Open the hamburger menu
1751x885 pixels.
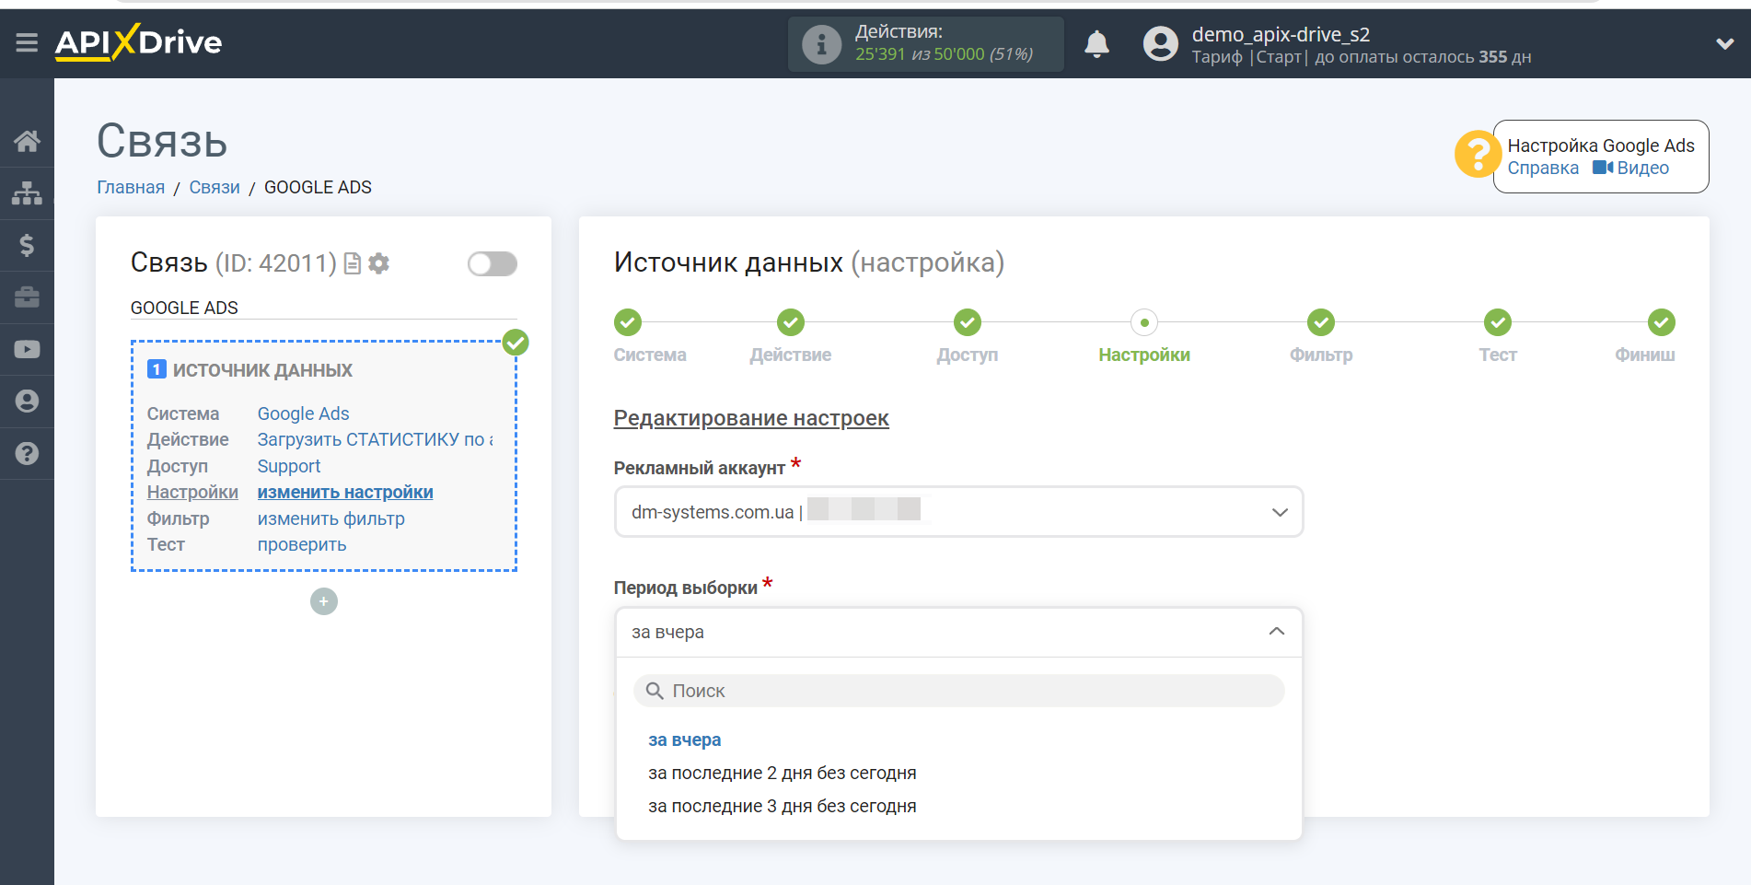coord(27,42)
